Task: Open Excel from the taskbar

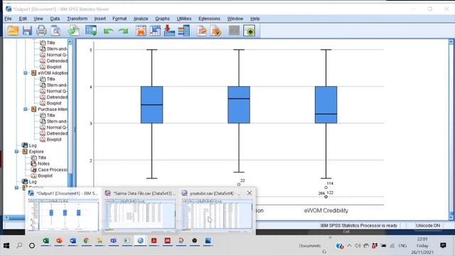Action: [x=45, y=241]
